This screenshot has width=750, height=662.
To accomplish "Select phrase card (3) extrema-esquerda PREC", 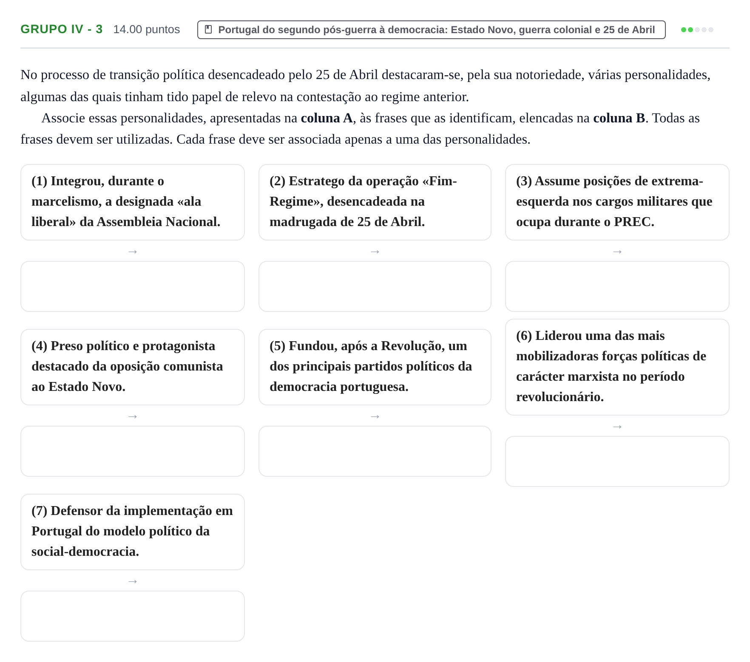I will click(x=617, y=202).
